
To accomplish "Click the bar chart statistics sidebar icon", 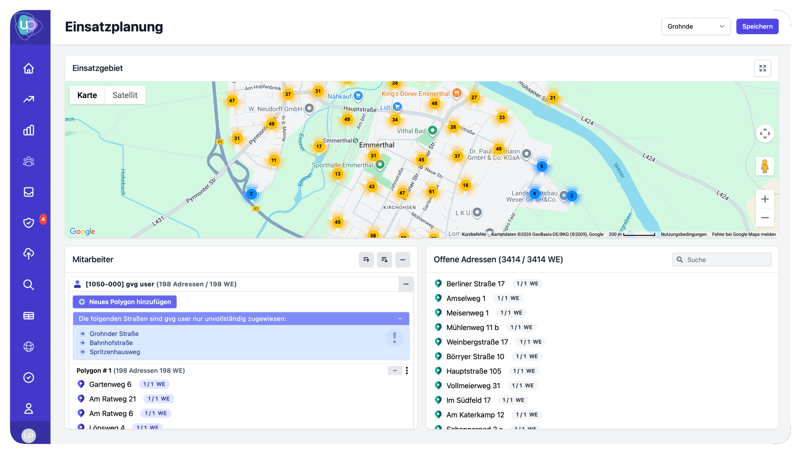I will (x=28, y=130).
